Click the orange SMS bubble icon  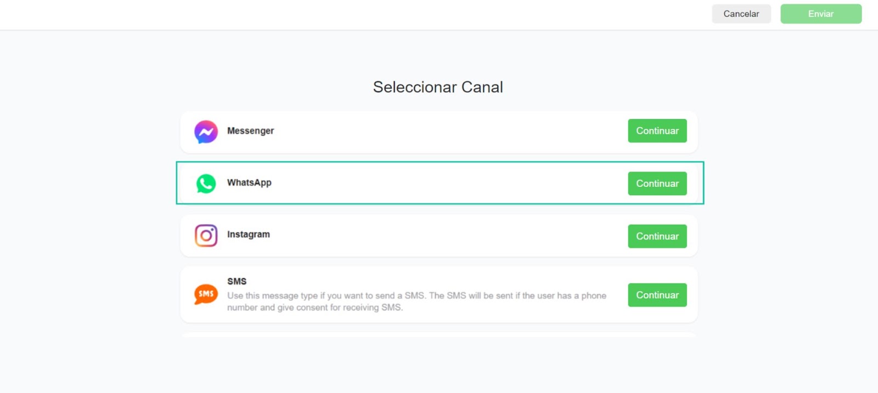(206, 294)
